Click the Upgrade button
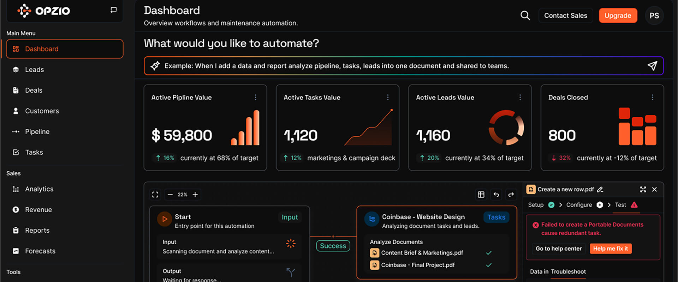Image resolution: width=678 pixels, height=282 pixels. tap(618, 16)
